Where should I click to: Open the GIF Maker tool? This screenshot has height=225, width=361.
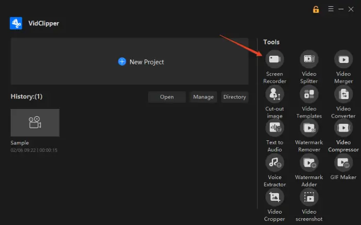click(x=343, y=163)
